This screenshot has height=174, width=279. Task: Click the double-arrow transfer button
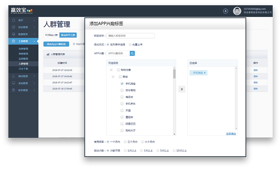pos(182,89)
